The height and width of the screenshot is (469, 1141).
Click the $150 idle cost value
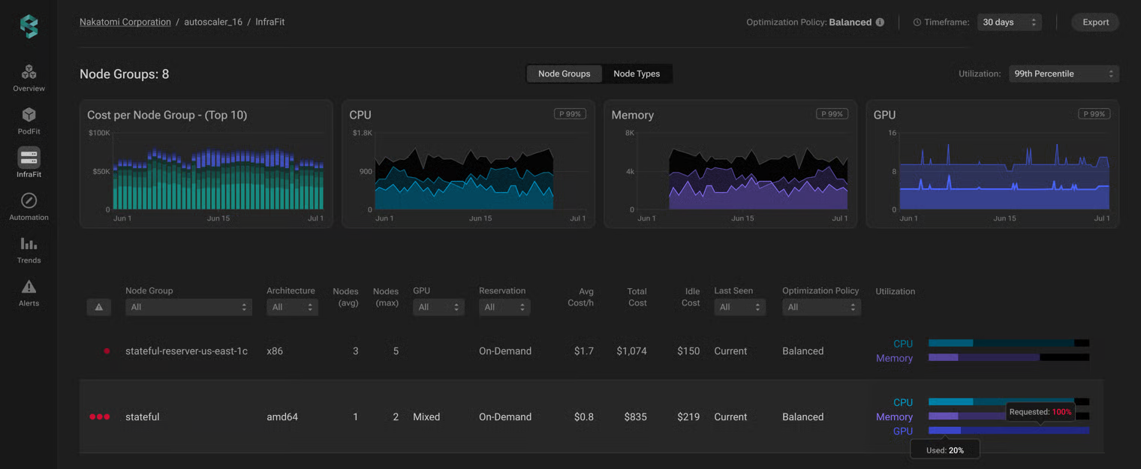pos(688,351)
